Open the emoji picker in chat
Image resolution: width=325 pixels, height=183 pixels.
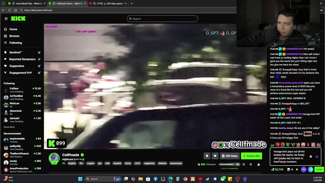311,157
